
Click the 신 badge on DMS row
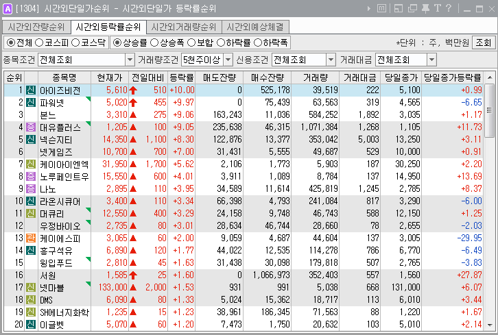coord(31,300)
